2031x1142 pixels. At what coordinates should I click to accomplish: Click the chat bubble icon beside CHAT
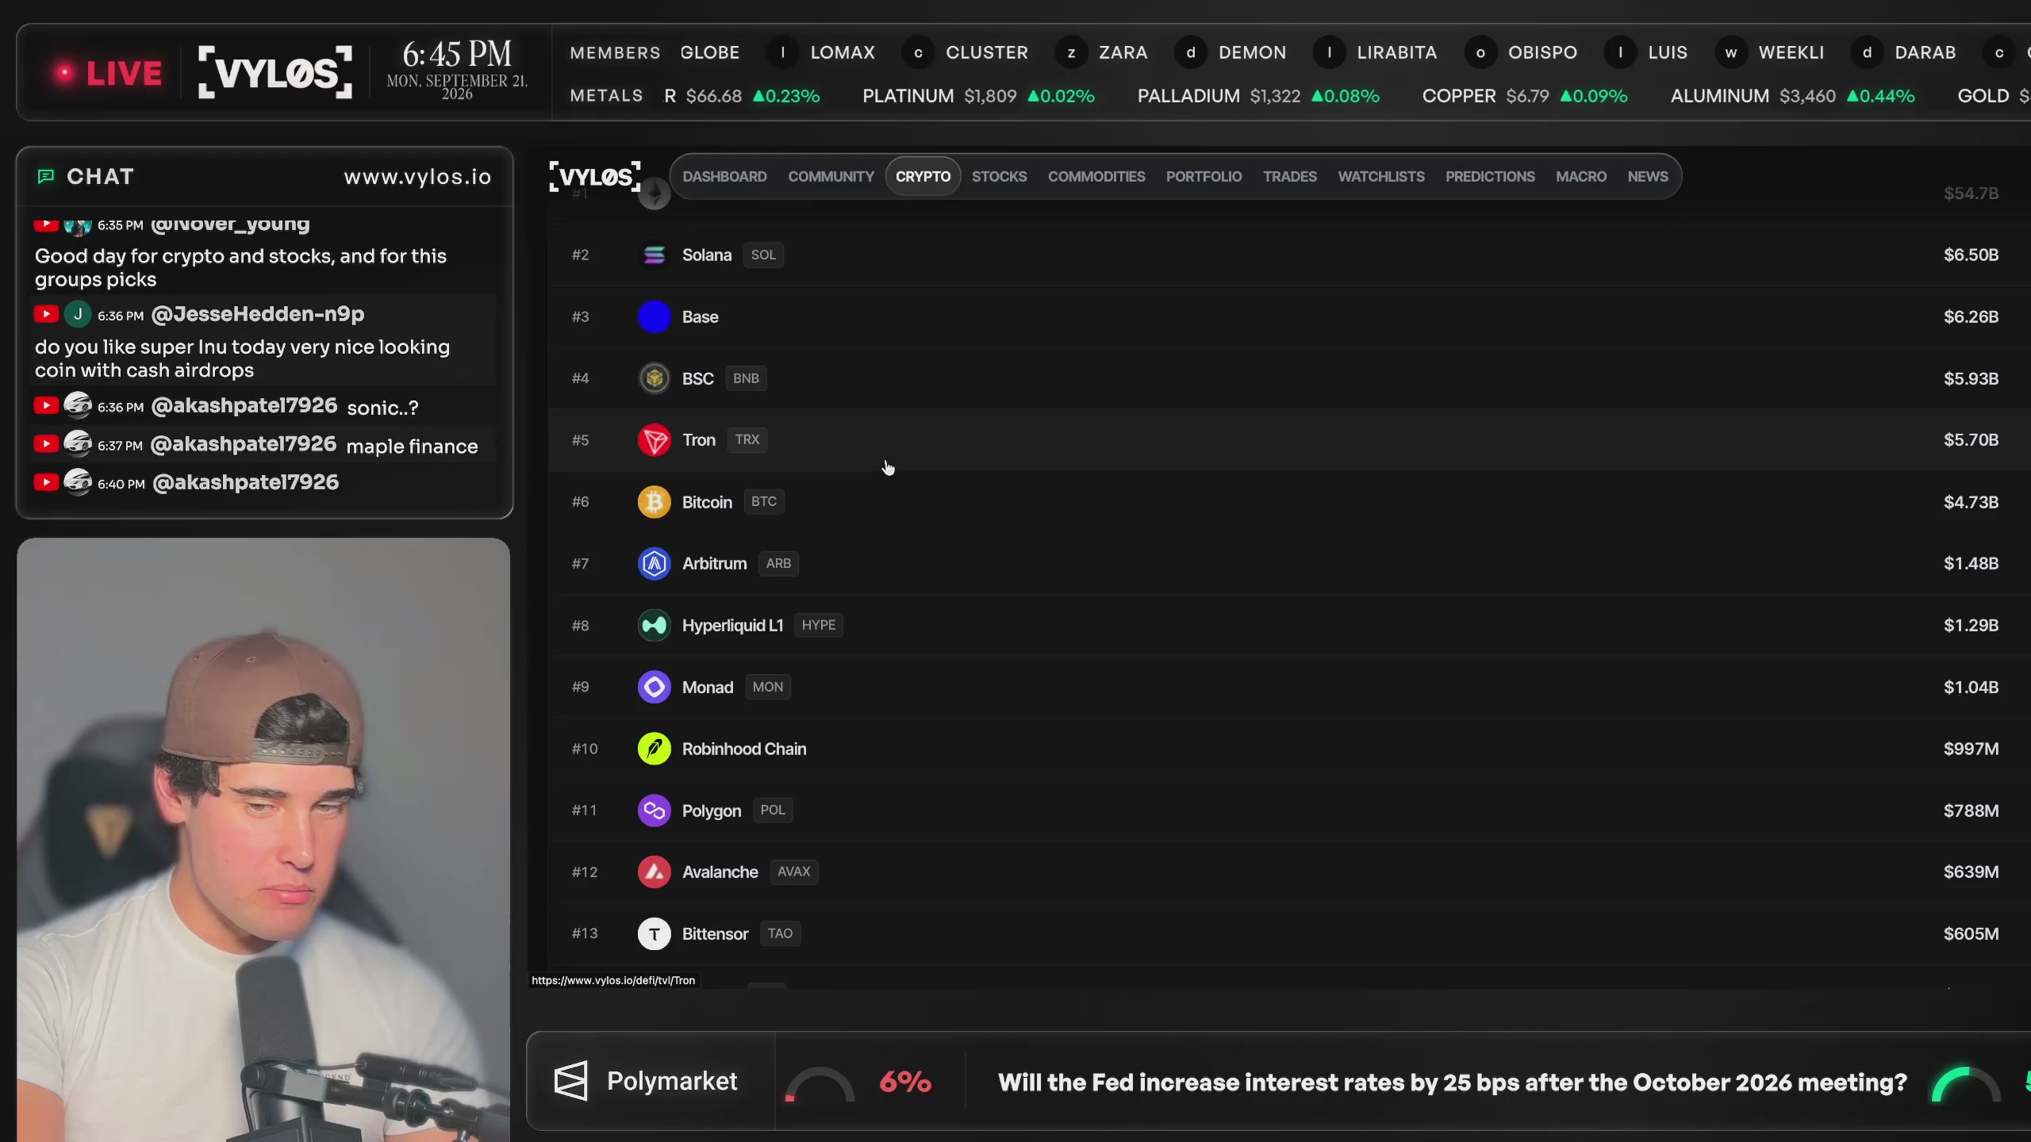pos(46,176)
